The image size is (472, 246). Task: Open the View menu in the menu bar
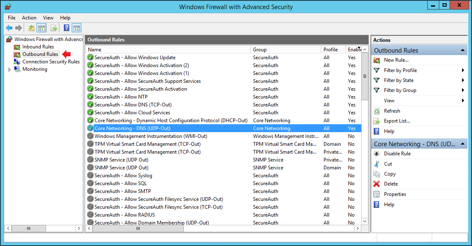point(48,18)
